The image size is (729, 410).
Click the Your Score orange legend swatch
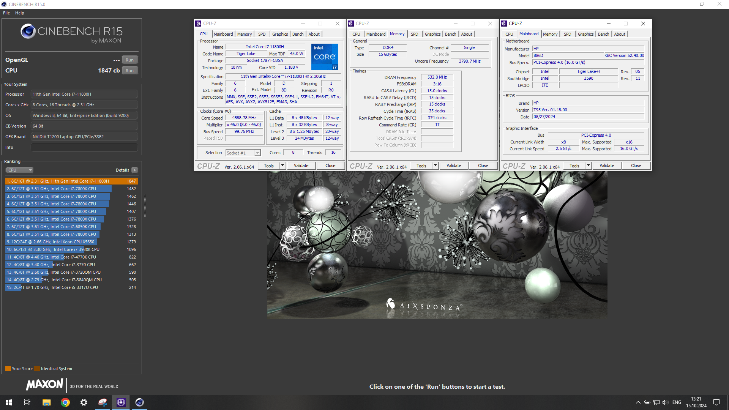[8, 369]
